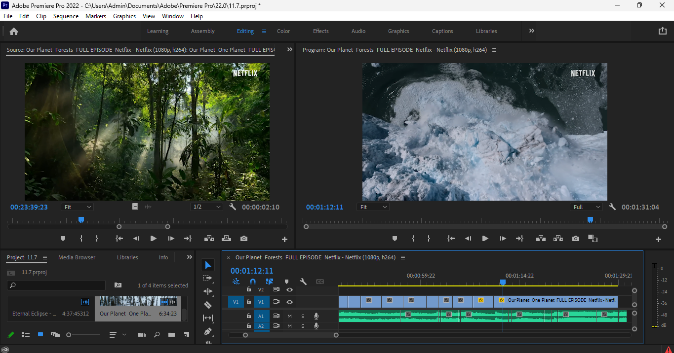Select the Ripple Edit tool
Image resolution: width=674 pixels, height=353 pixels.
pos(208,291)
